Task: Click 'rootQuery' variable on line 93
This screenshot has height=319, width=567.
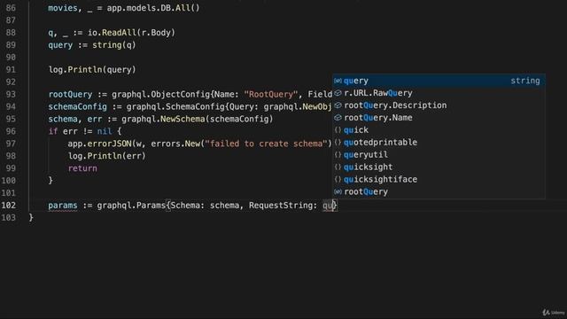Action: 70,94
